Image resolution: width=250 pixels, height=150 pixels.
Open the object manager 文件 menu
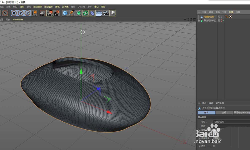(204, 12)
